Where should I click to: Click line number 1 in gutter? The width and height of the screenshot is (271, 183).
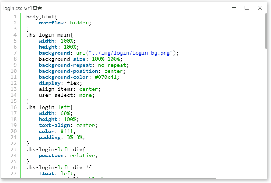tap(15, 17)
